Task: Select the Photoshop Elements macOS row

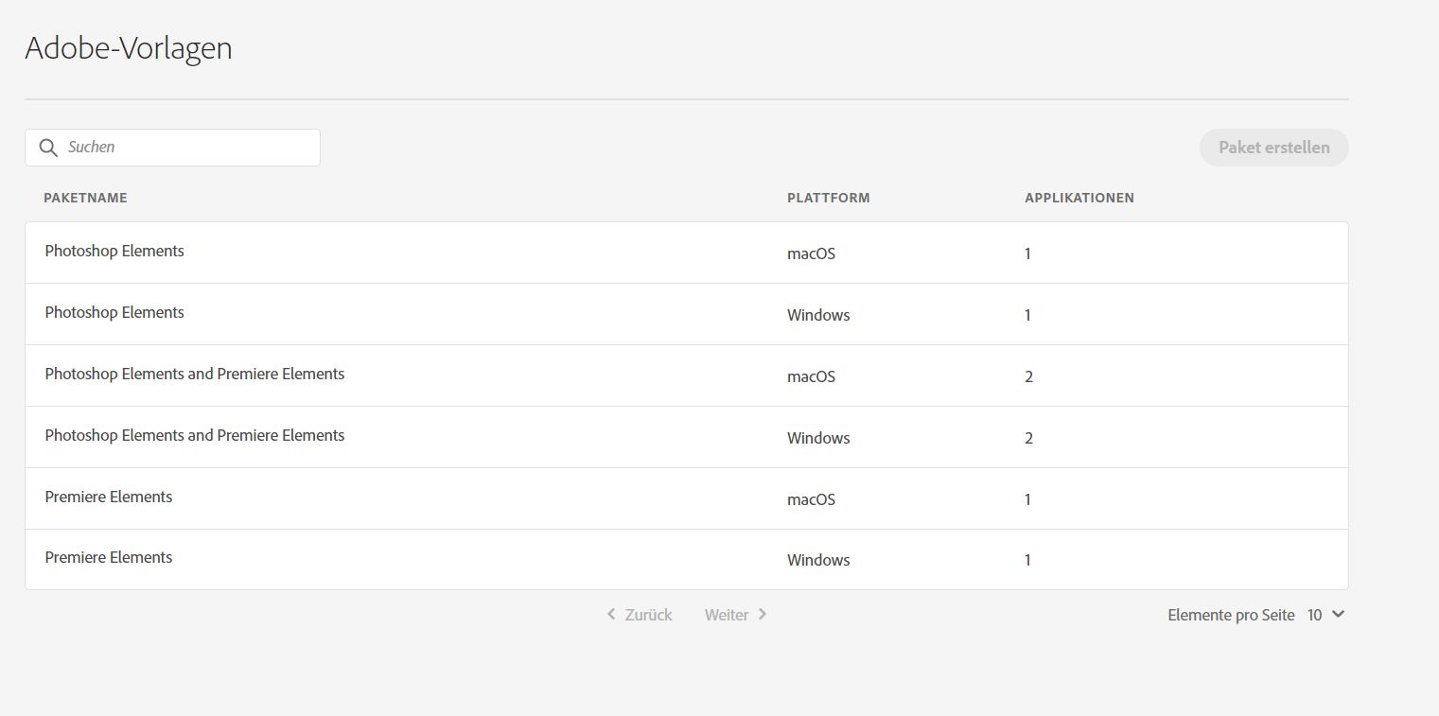Action: 686,253
